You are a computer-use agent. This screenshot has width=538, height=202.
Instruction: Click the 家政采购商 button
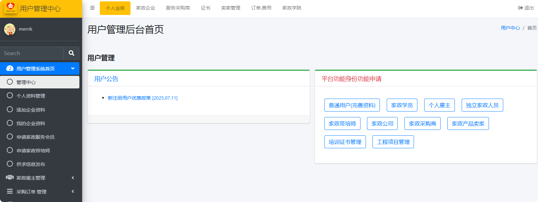click(422, 123)
